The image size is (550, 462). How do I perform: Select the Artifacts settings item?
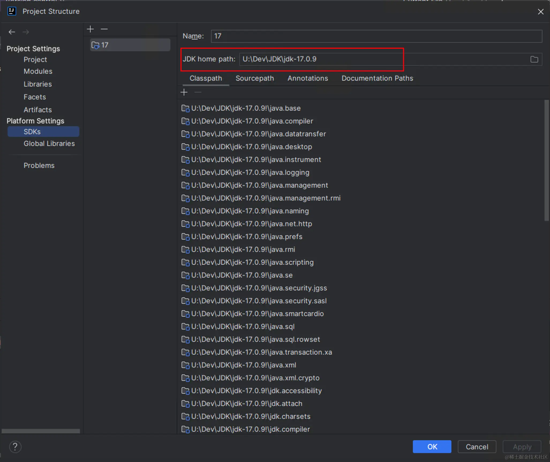coord(37,110)
